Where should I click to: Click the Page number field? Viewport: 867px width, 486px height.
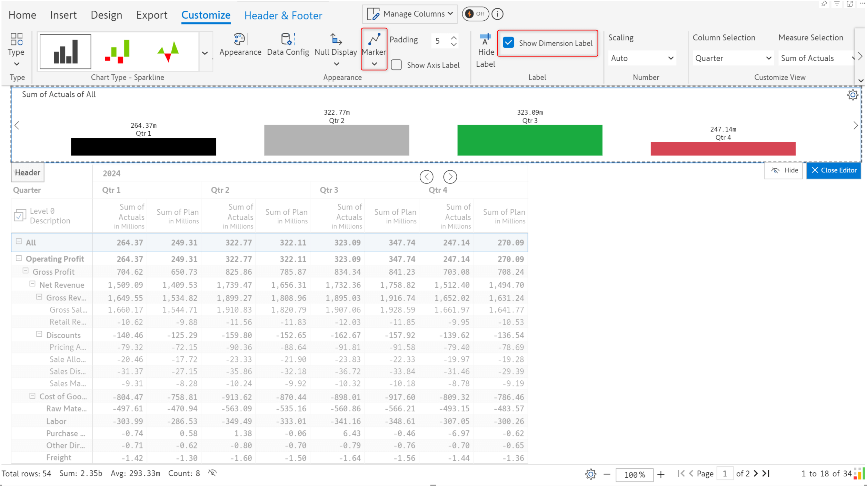pos(725,474)
